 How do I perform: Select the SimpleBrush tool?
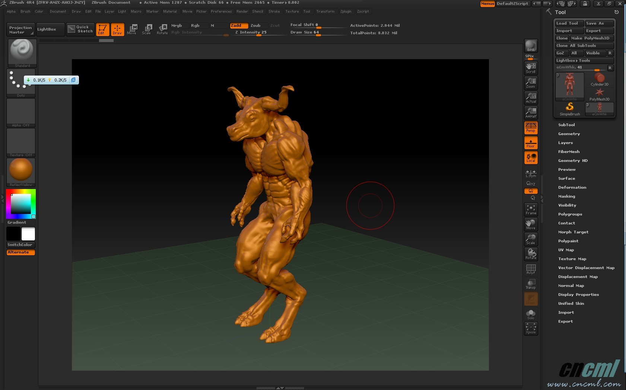point(570,109)
